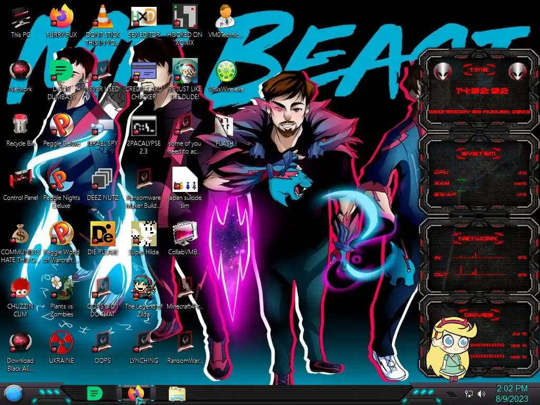Open the volume speaker tray icon
Screen dimensions: 540x405
point(481,393)
